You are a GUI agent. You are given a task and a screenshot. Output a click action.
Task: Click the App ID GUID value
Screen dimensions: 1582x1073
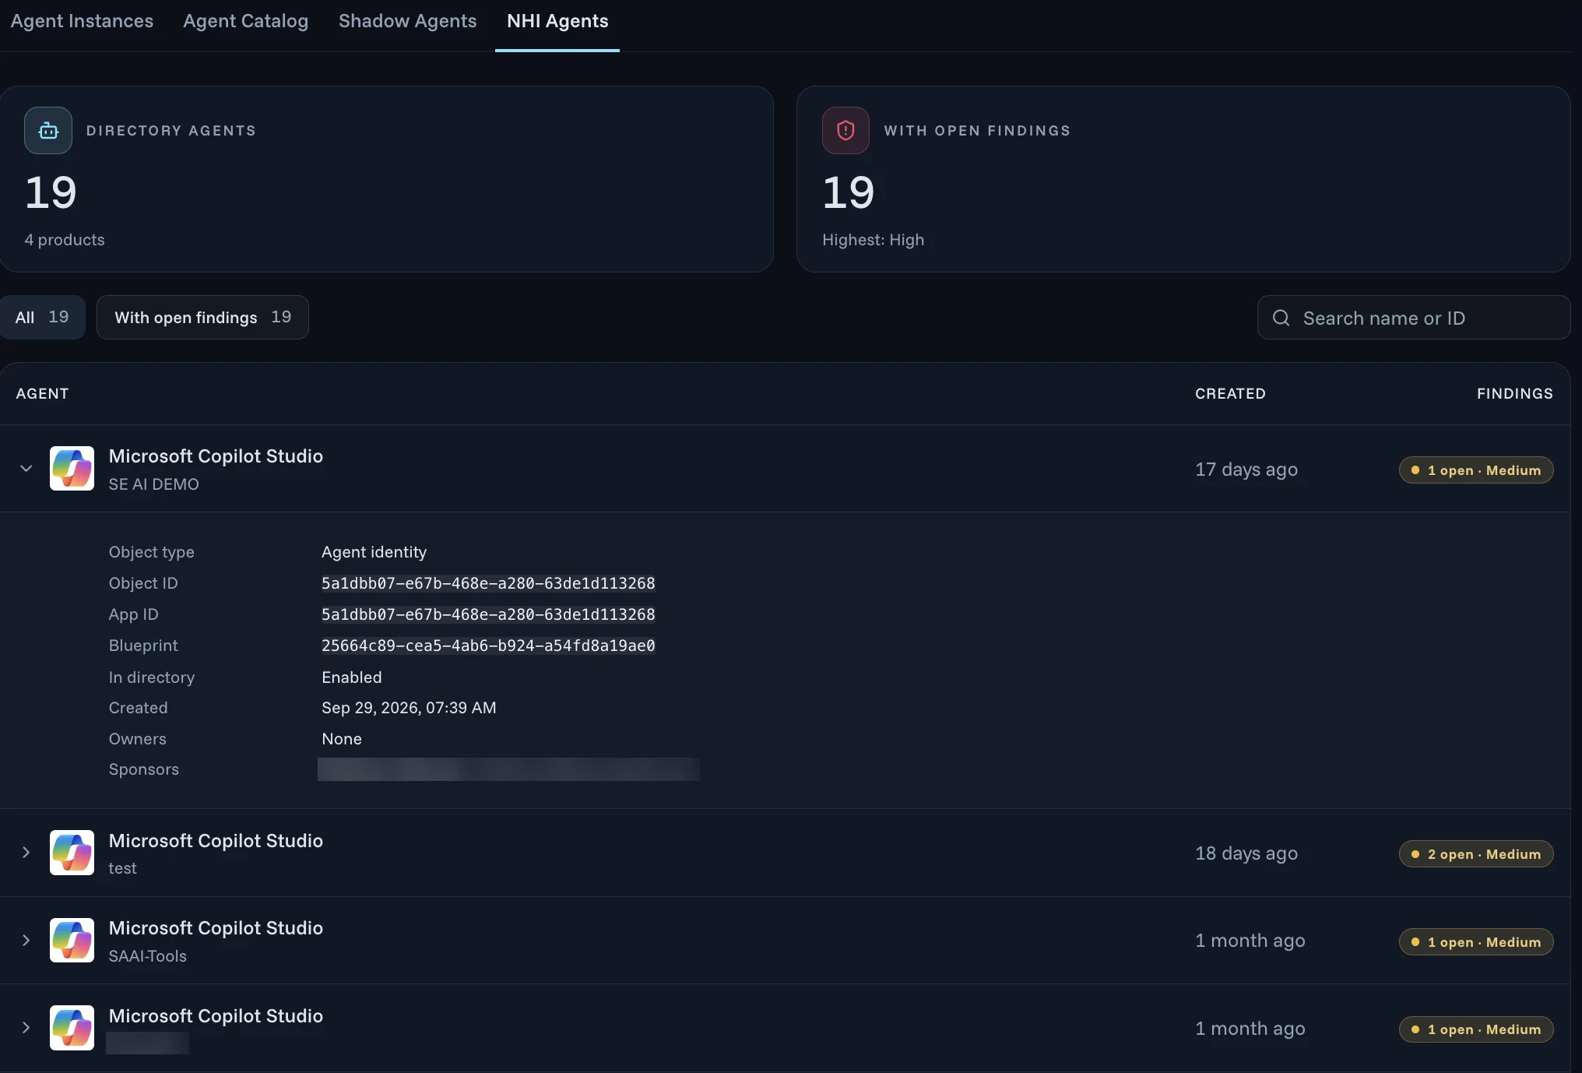coord(488,614)
